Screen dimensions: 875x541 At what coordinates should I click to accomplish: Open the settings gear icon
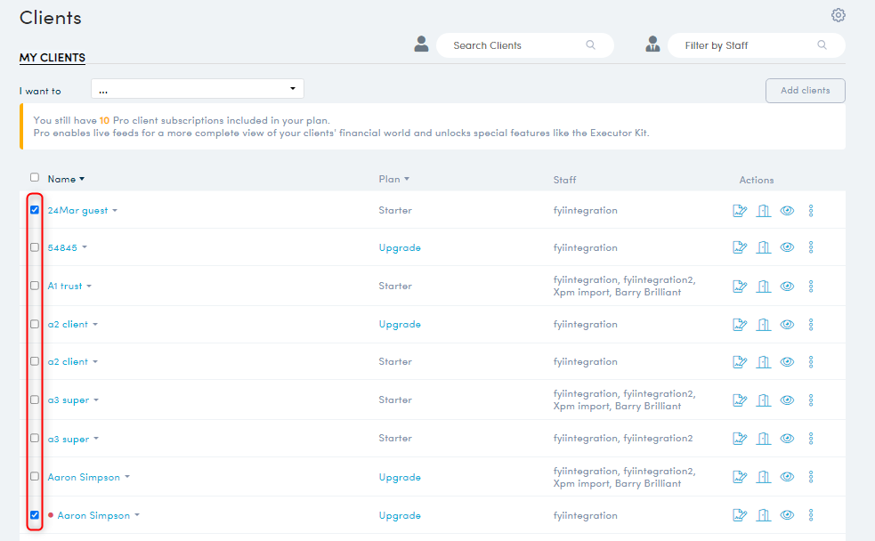838,15
